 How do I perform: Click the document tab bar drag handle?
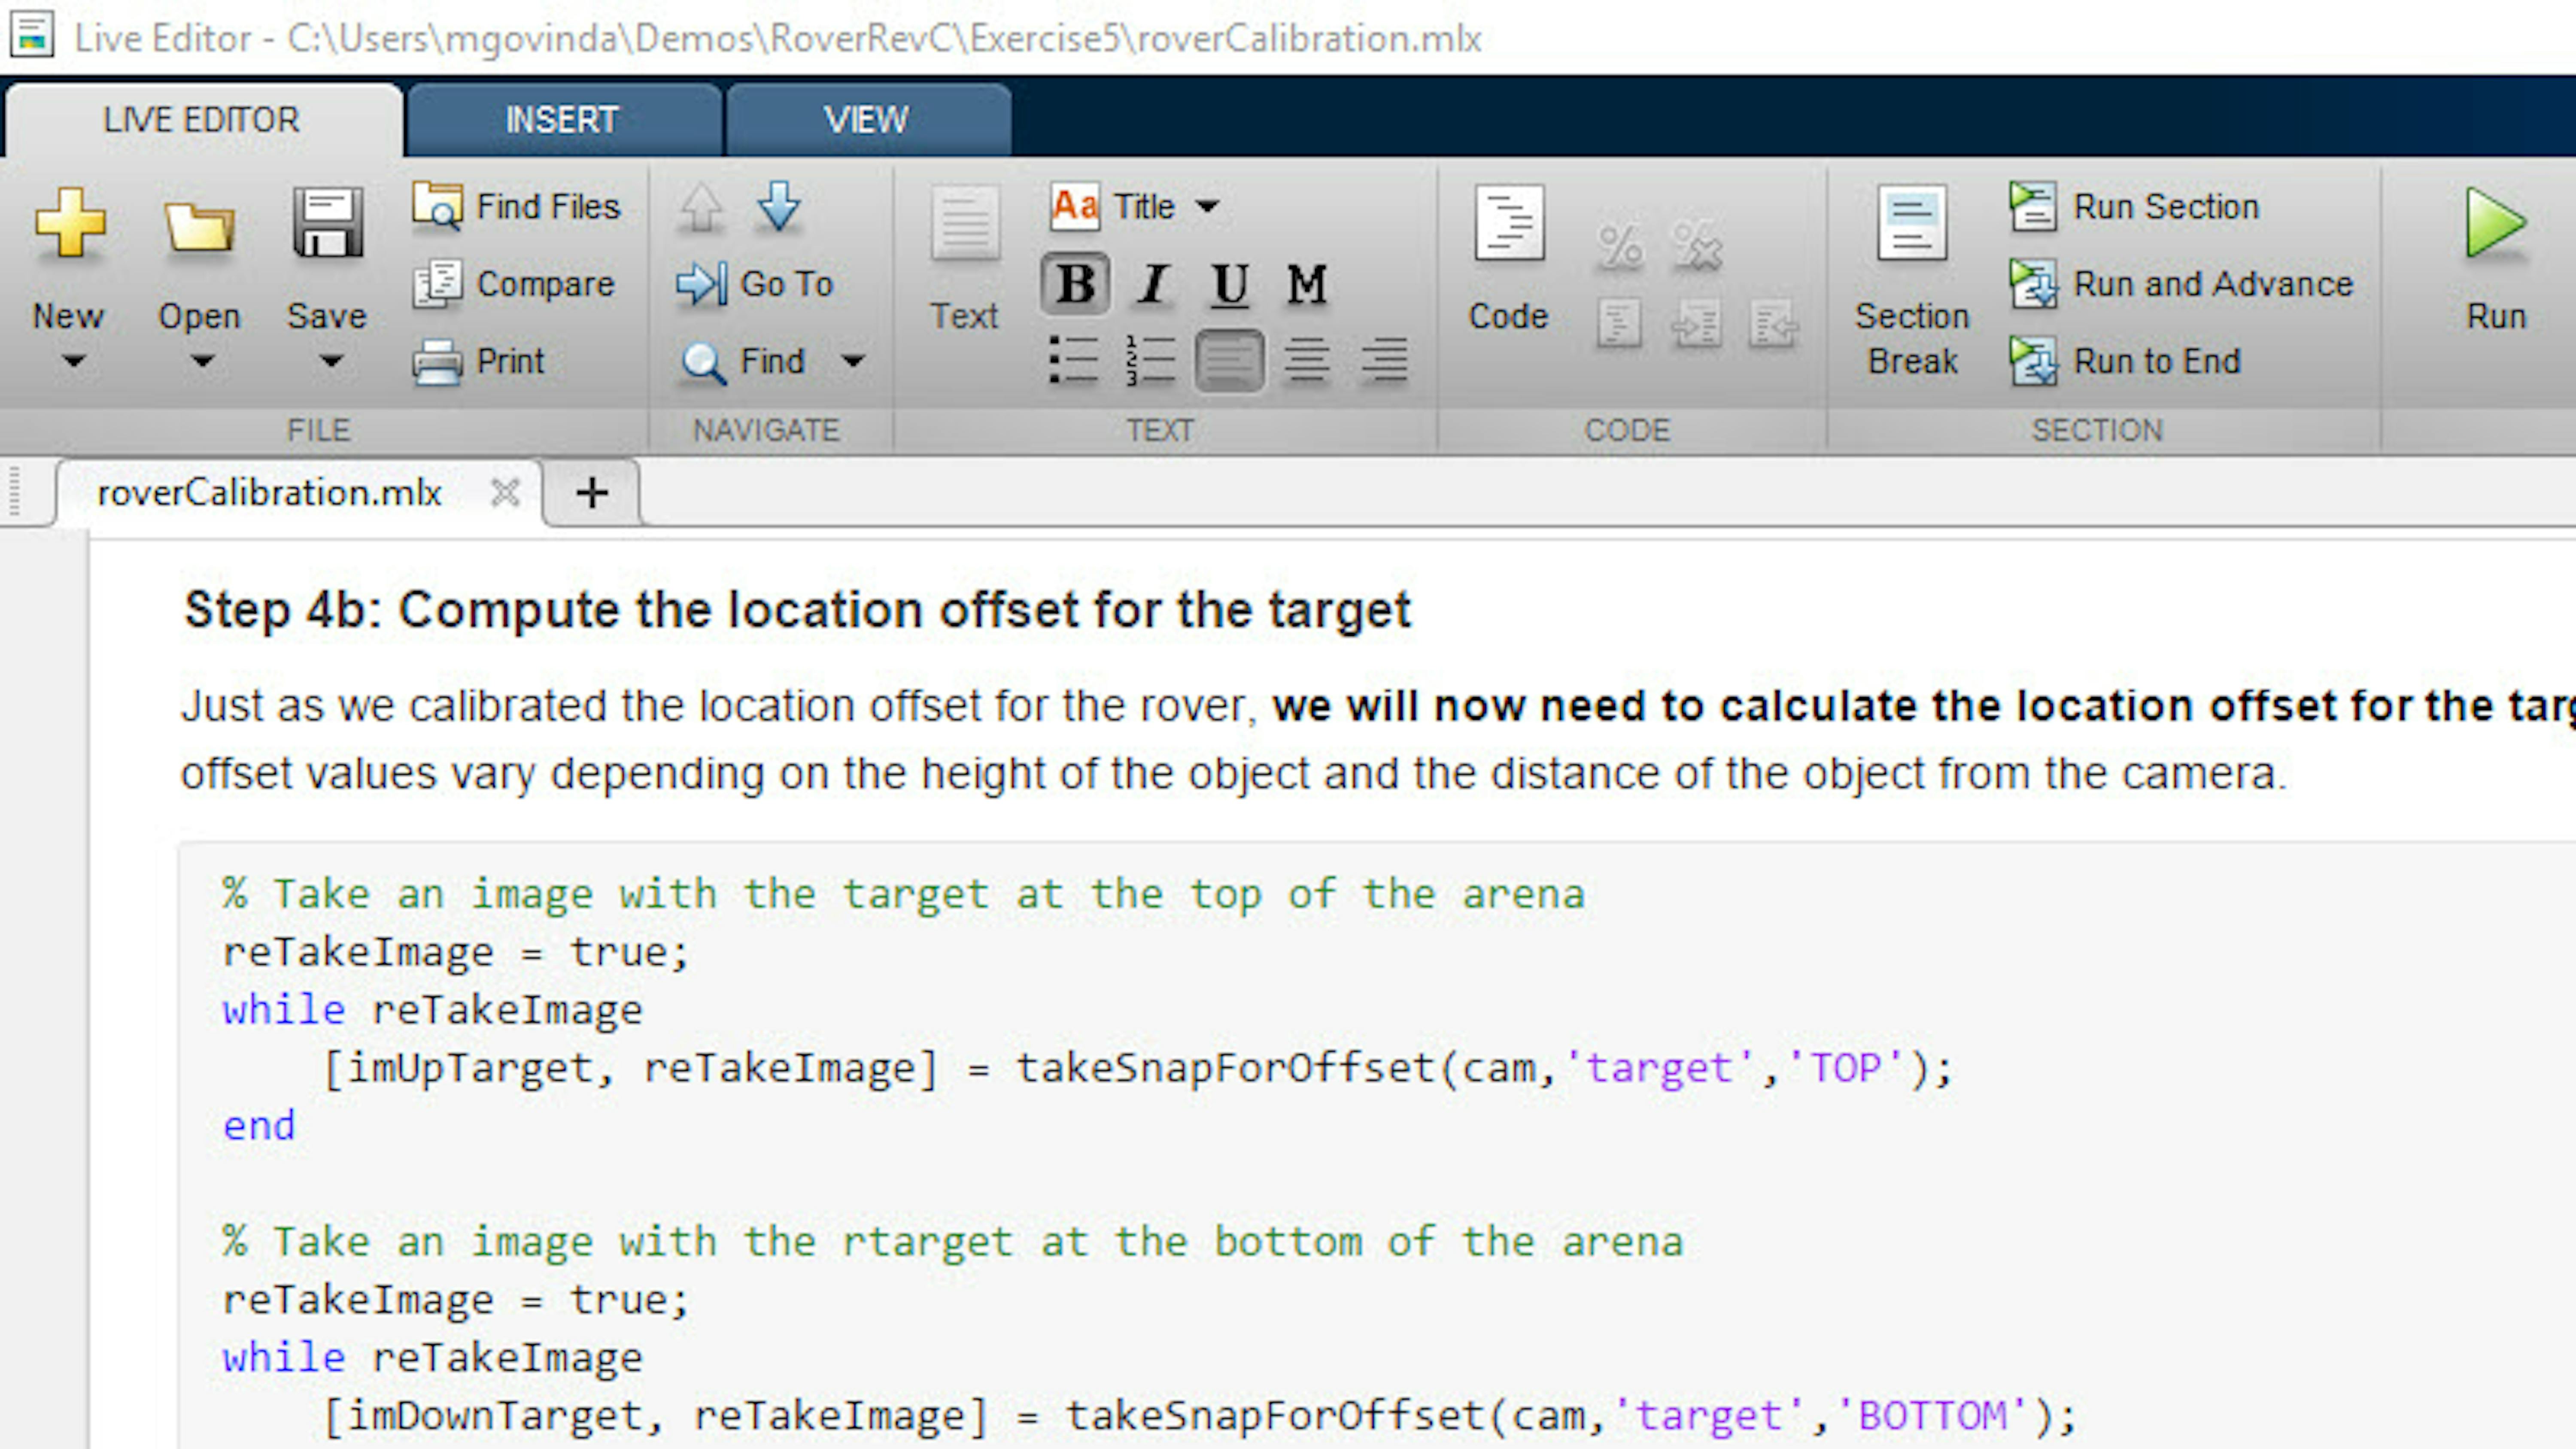14,492
